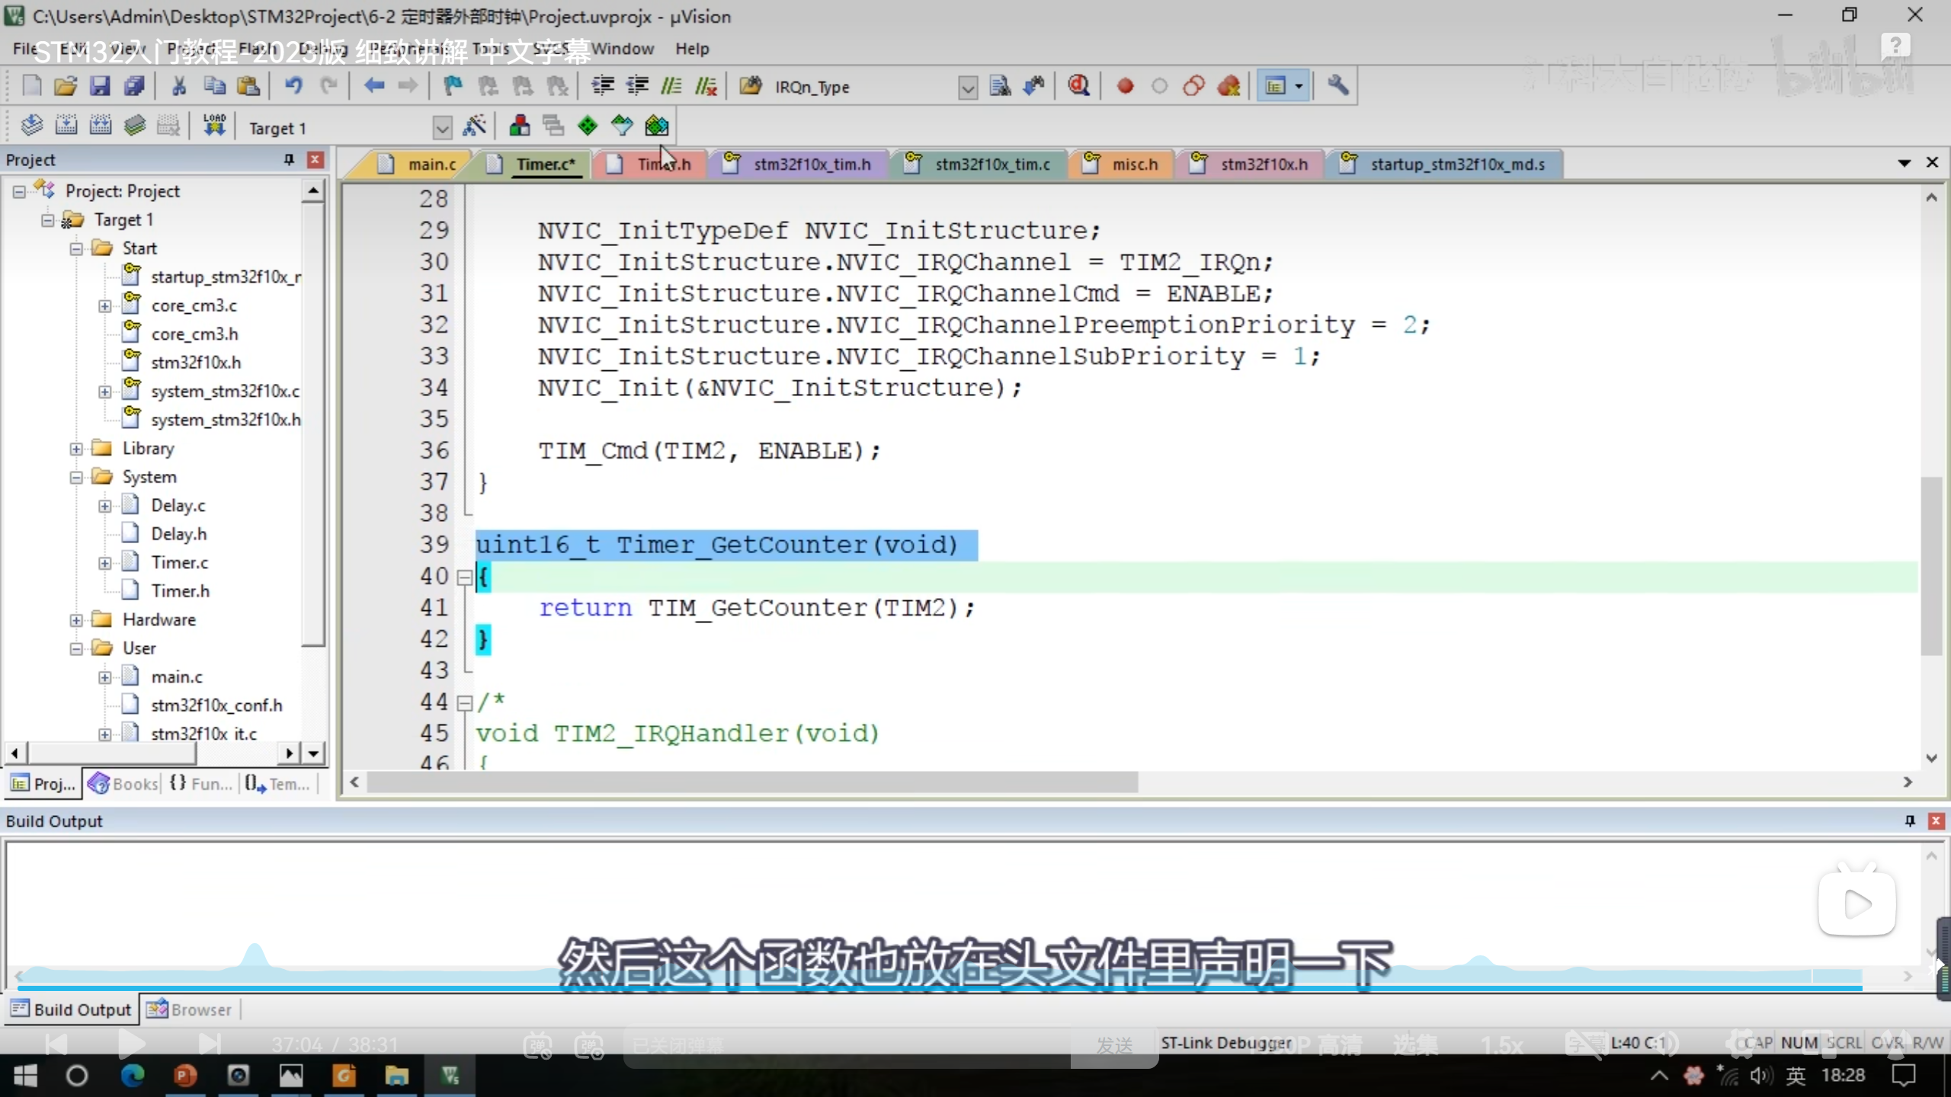Click the Configuration wrench icon
Viewport: 1951px width, 1097px height.
point(1338,86)
